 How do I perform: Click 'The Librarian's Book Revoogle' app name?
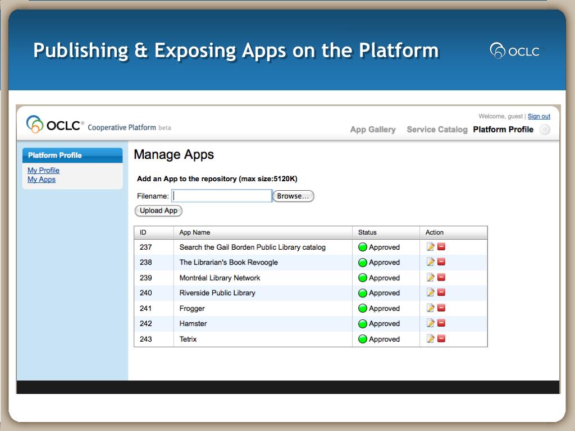pyautogui.click(x=229, y=263)
